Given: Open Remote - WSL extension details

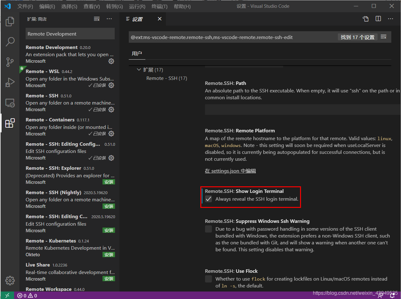Looking at the screenshot, I should [x=69, y=78].
